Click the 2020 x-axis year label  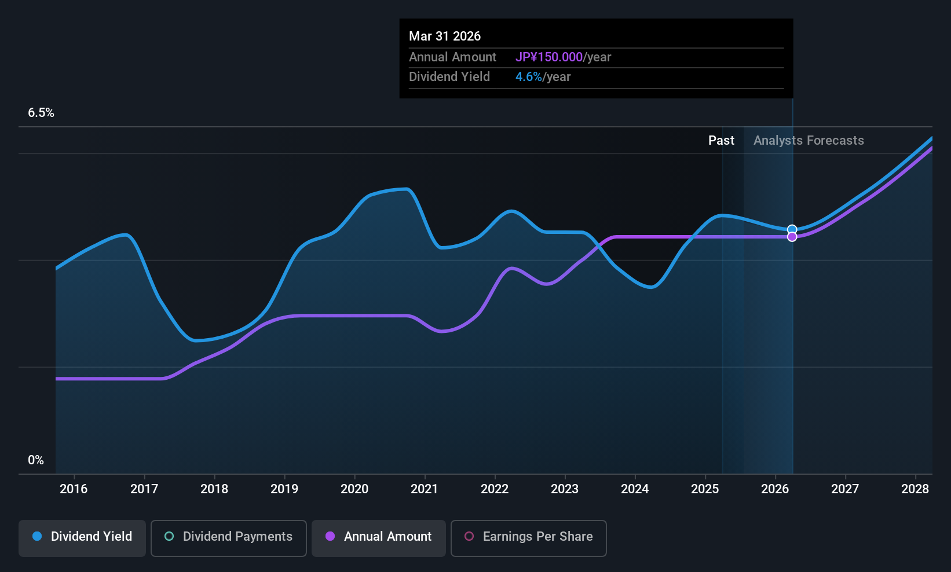(354, 489)
